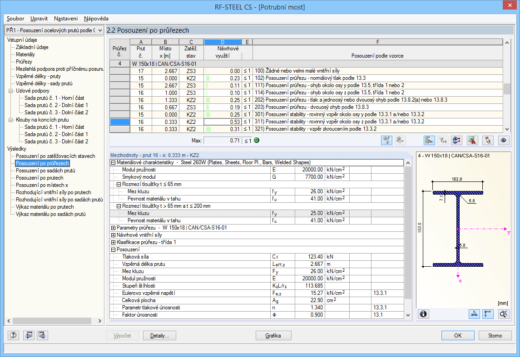Toggle cross-section dimensions display icon

click(x=474, y=314)
